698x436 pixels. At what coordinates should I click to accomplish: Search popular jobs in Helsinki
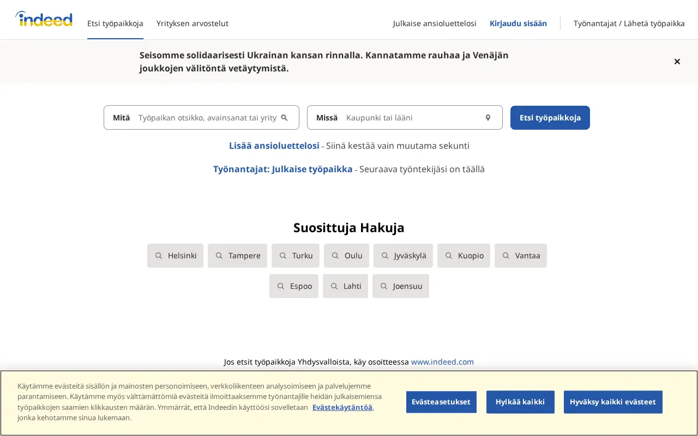pos(175,256)
